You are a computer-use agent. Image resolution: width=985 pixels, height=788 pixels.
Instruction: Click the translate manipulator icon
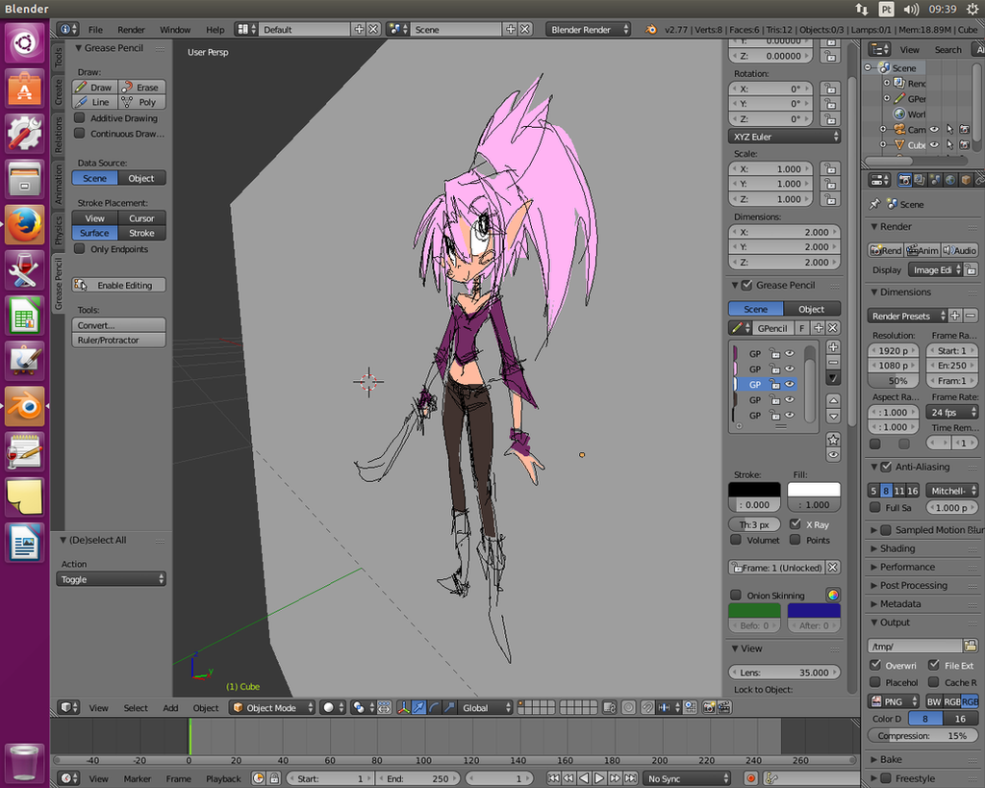[418, 707]
